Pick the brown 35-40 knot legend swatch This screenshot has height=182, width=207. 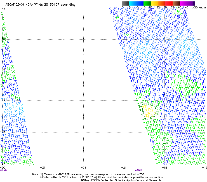pos(176,3)
